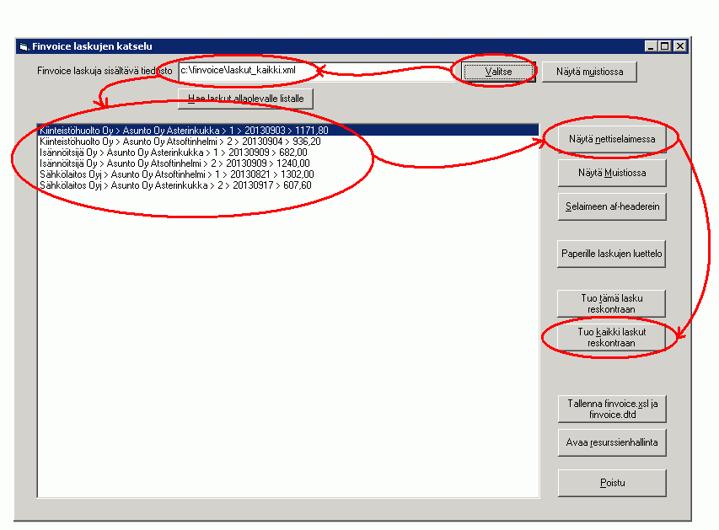Viewport: 719px width, 530px height.
Task: Click the Finvoice window title bar icon
Action: click(x=24, y=46)
